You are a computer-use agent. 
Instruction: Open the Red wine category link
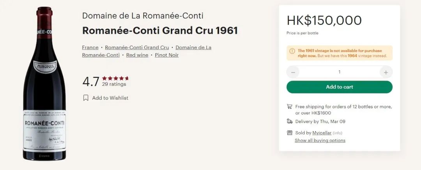click(137, 55)
